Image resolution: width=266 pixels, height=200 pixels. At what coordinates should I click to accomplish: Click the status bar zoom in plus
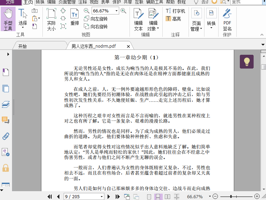[x=257, y=196]
